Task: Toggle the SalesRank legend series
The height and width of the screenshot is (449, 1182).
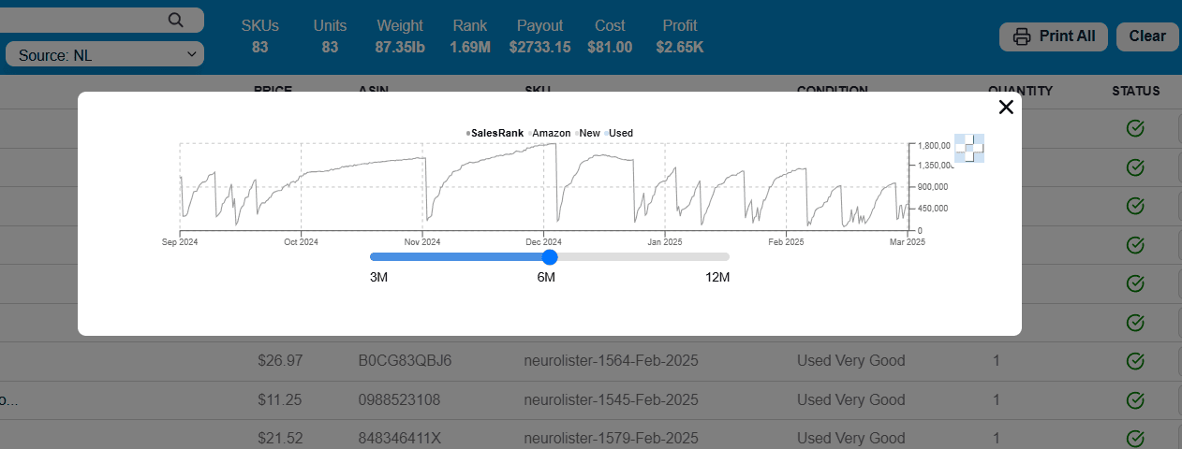Action: tap(496, 133)
